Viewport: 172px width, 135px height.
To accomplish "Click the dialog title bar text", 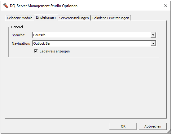I will tap(44, 6).
